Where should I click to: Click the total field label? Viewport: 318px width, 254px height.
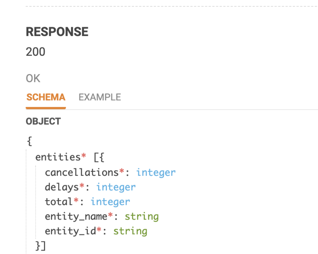(x=59, y=201)
